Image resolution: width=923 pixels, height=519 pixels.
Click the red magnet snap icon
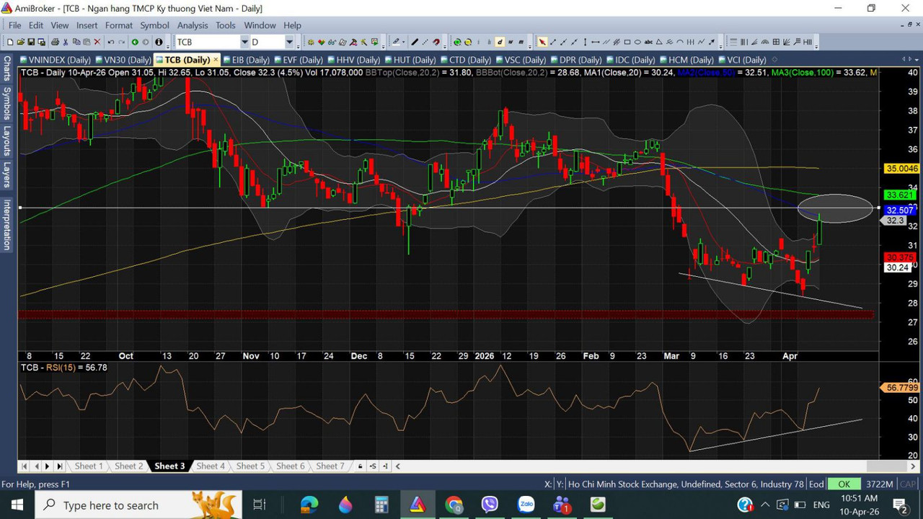[436, 42]
